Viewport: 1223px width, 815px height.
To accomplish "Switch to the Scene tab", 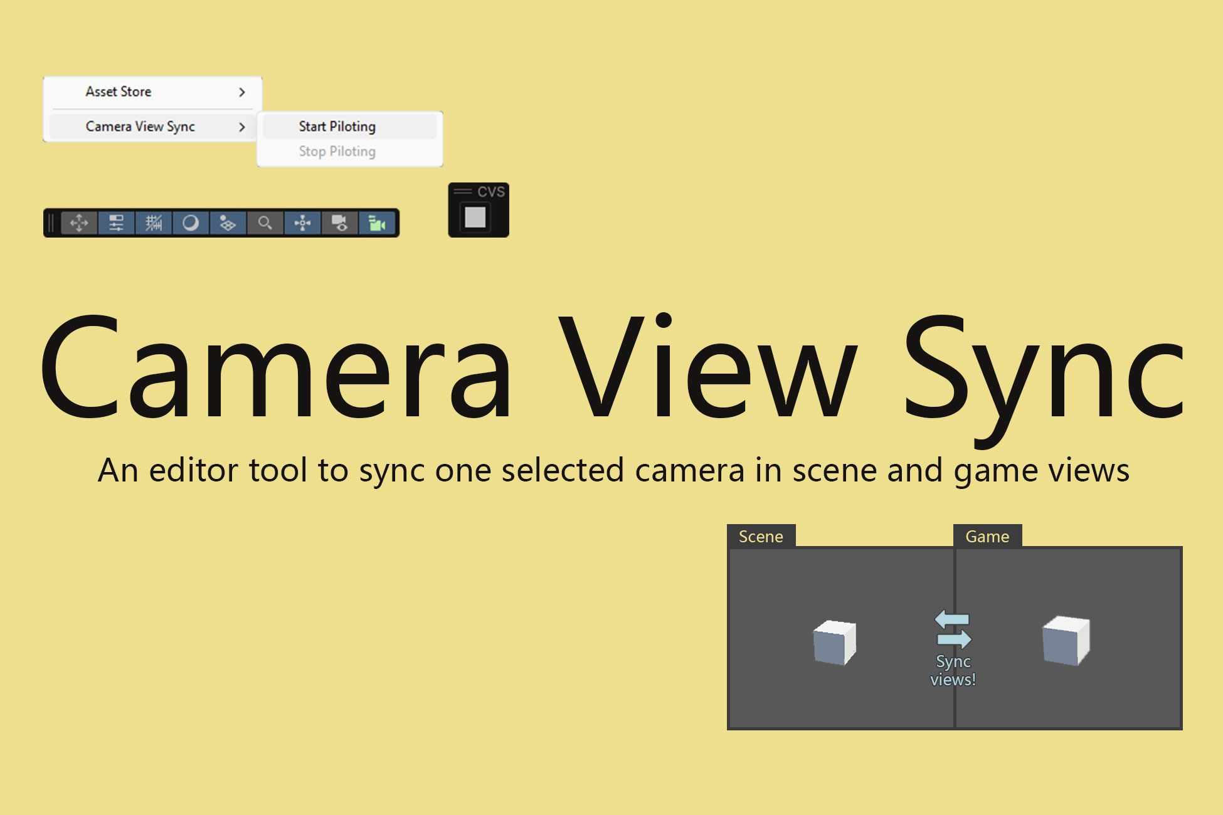I will 761,536.
